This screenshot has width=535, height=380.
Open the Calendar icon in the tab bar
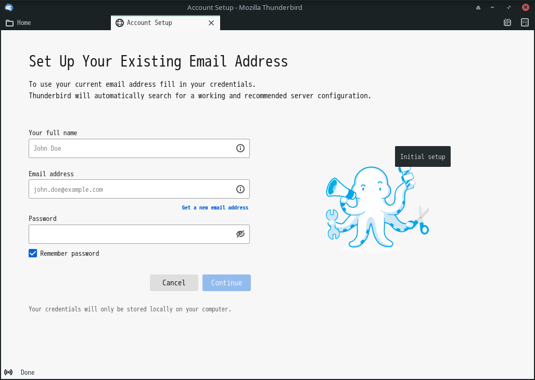pos(507,22)
